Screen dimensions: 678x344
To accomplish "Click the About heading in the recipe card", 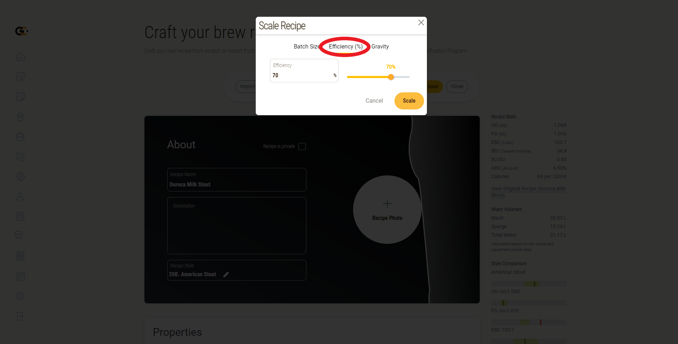I will (x=181, y=145).
